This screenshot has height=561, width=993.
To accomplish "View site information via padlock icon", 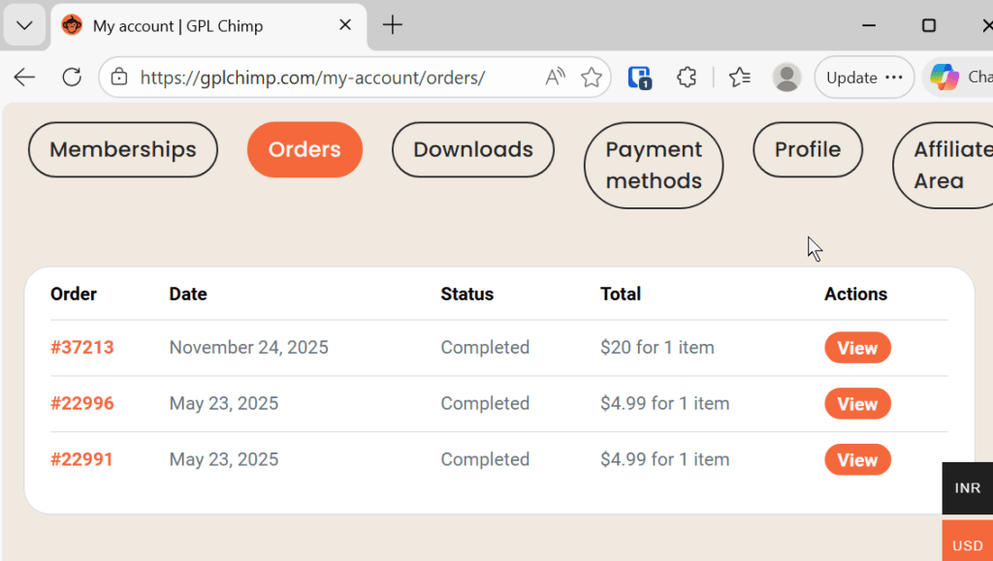I will pyautogui.click(x=119, y=78).
